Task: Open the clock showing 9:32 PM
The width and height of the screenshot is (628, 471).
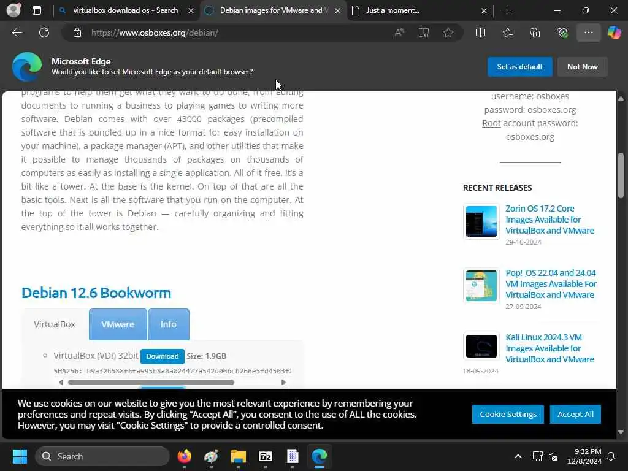Action: (x=584, y=456)
